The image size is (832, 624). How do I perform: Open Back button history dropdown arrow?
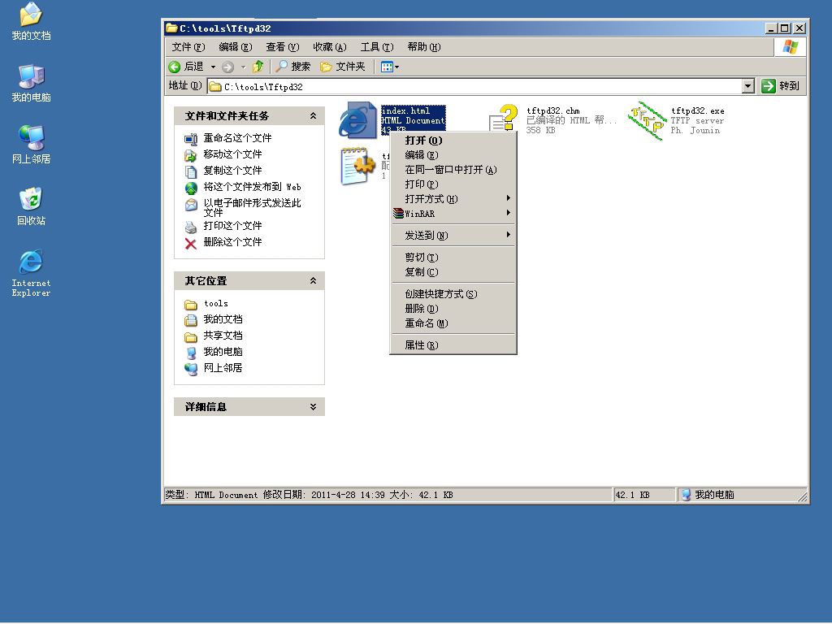213,67
